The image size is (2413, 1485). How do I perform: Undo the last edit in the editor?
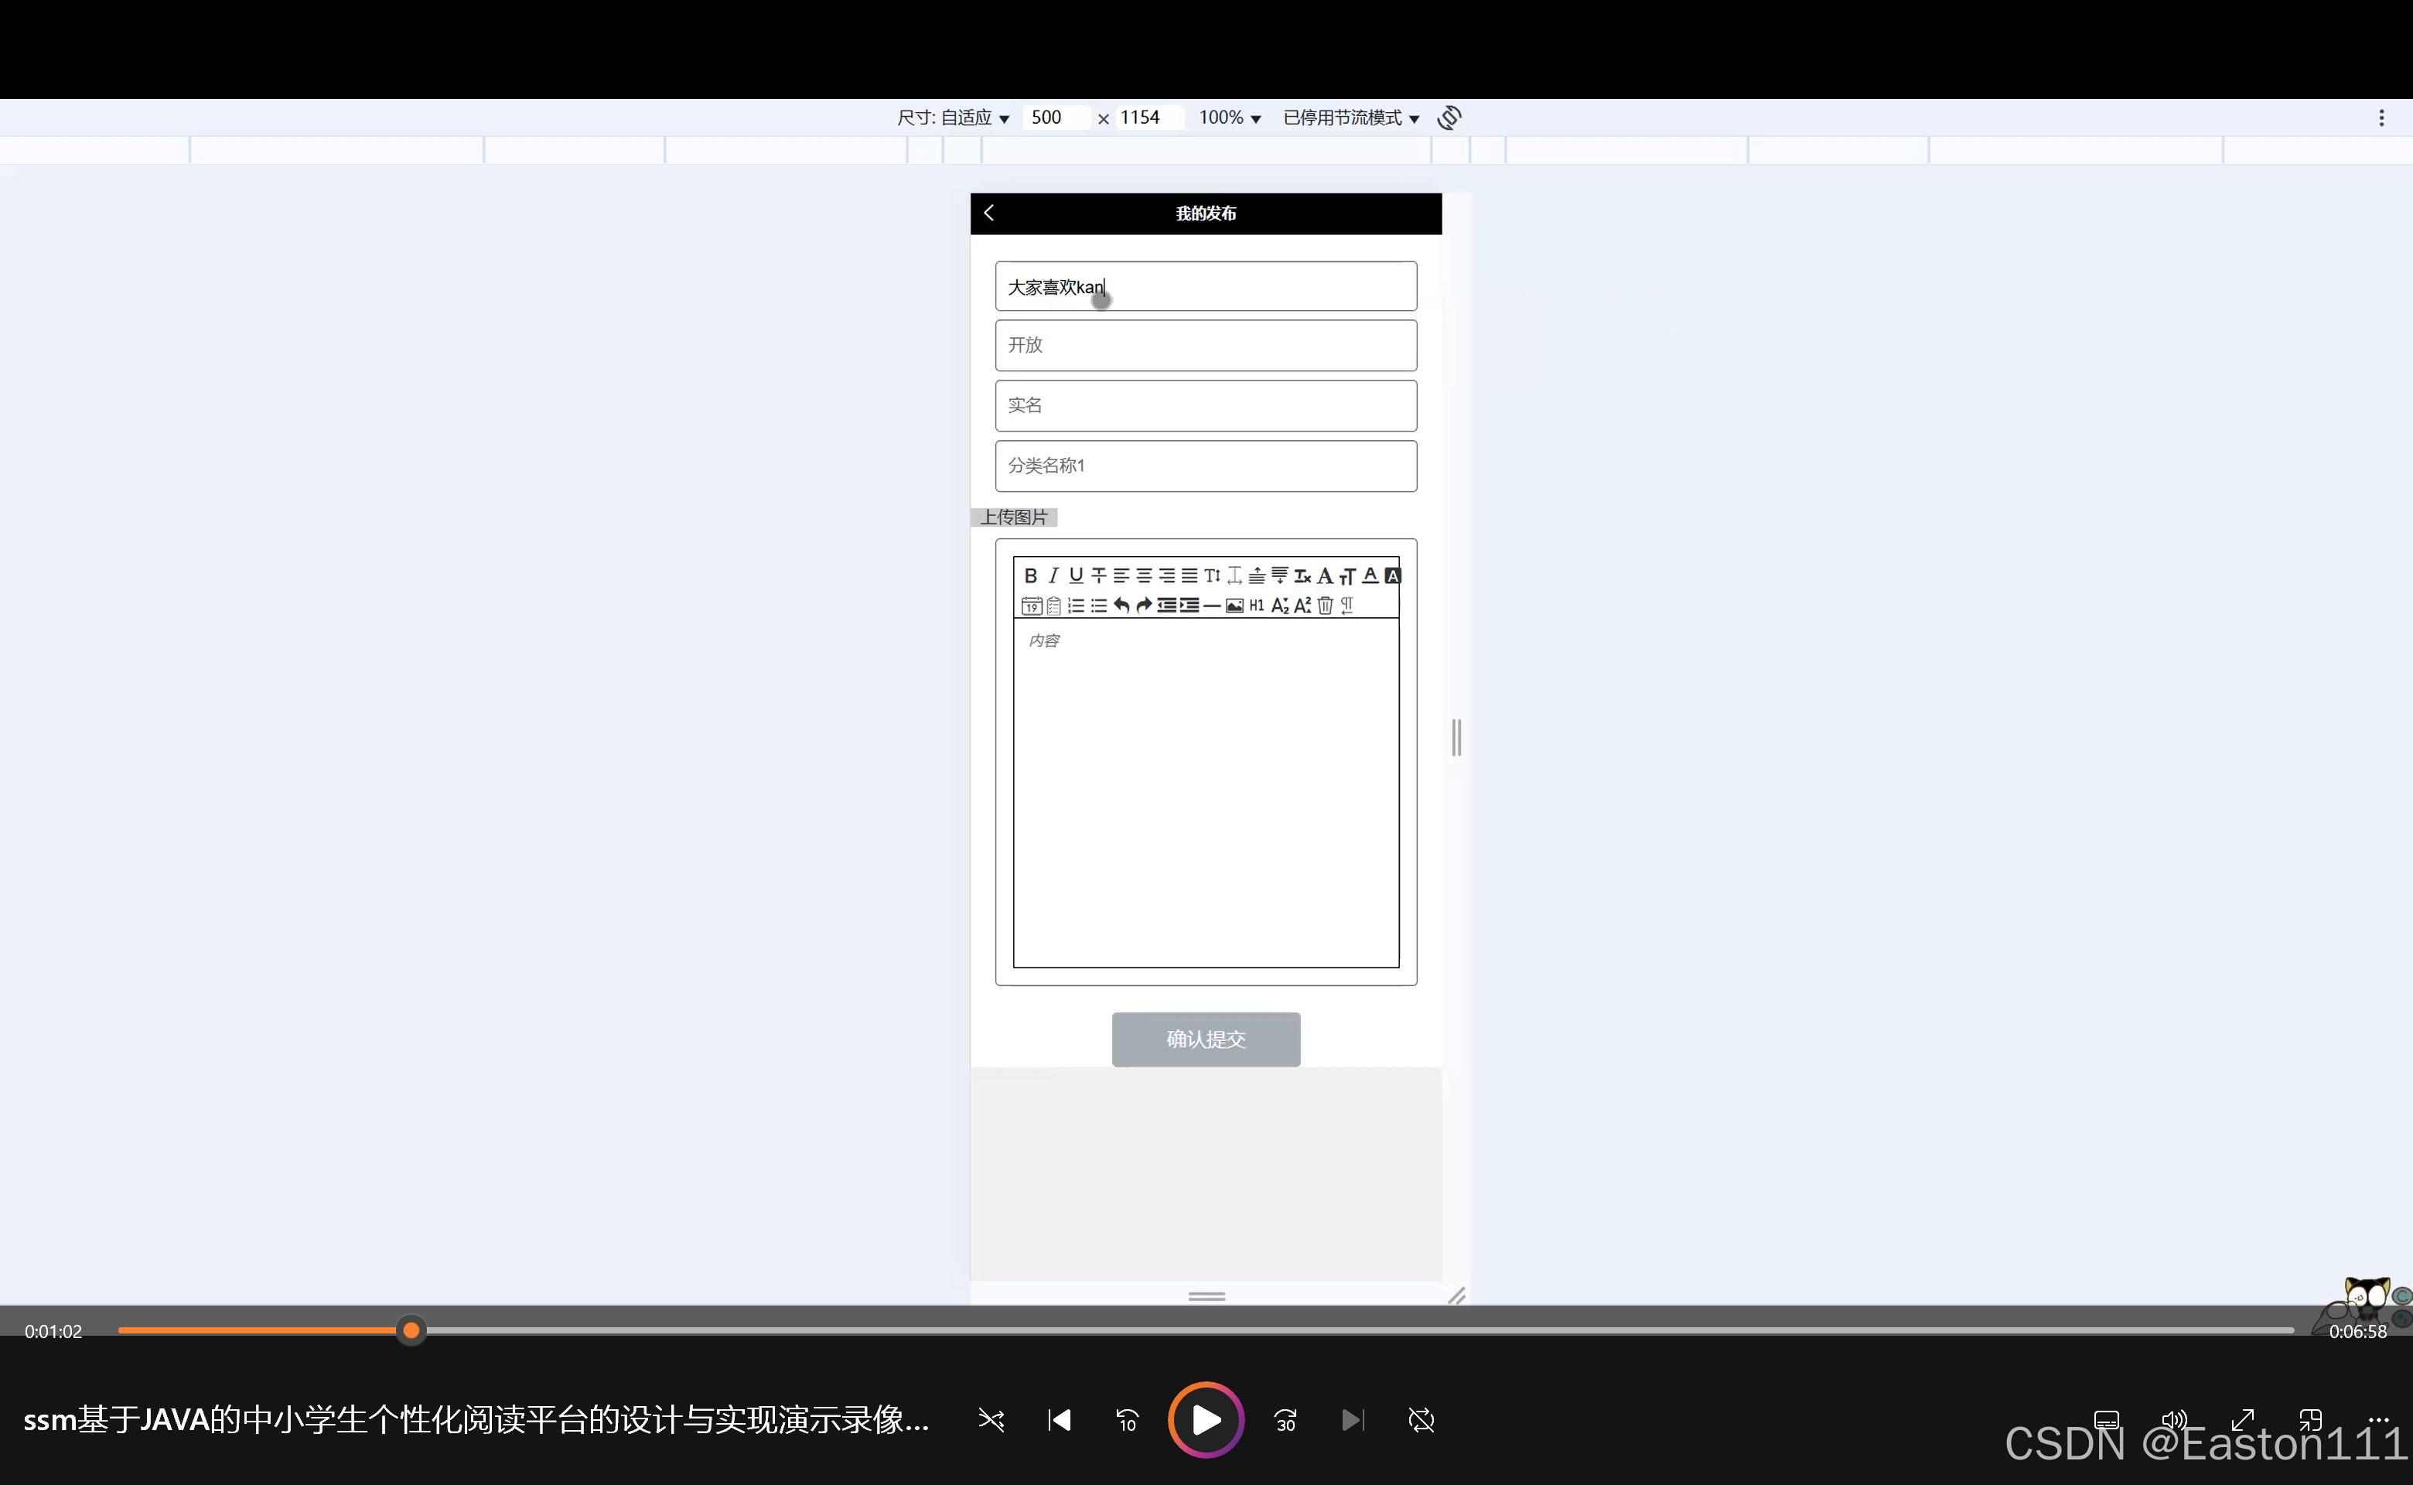(1121, 605)
